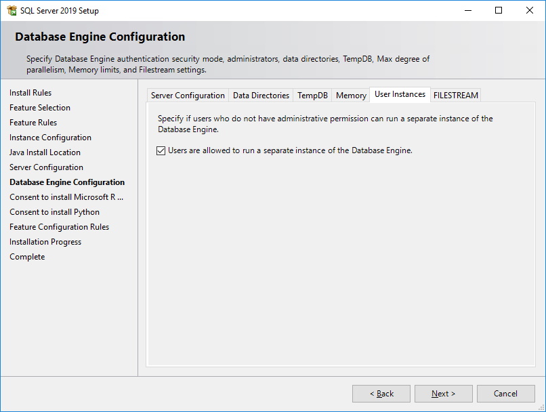Click the Back button
Image resolution: width=546 pixels, height=412 pixels.
381,394
